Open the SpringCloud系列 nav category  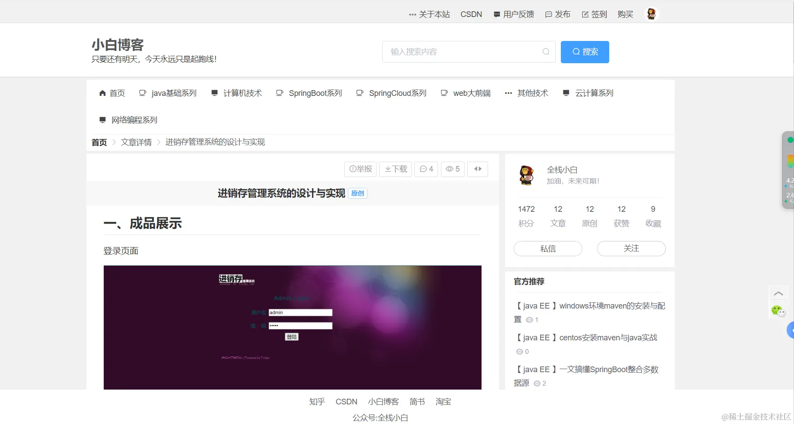pyautogui.click(x=391, y=93)
